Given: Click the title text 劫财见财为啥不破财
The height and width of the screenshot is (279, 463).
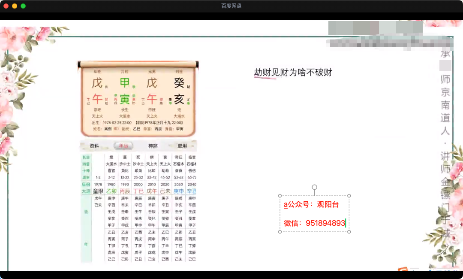Looking at the screenshot, I should tap(293, 73).
